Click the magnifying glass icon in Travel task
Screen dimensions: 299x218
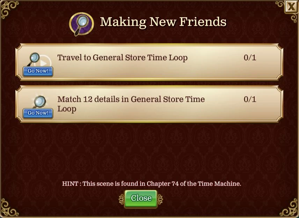pos(34,59)
